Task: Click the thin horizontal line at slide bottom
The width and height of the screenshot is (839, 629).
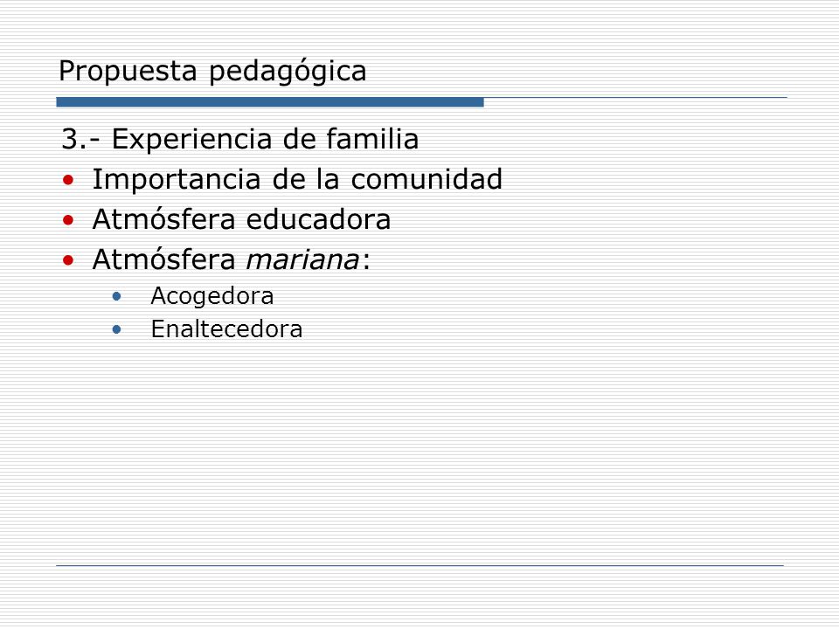Action: point(419,565)
